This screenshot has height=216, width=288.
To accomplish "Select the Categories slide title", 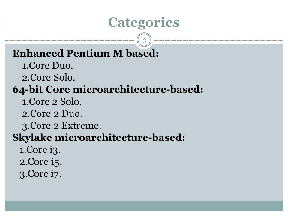I will coord(144,22).
